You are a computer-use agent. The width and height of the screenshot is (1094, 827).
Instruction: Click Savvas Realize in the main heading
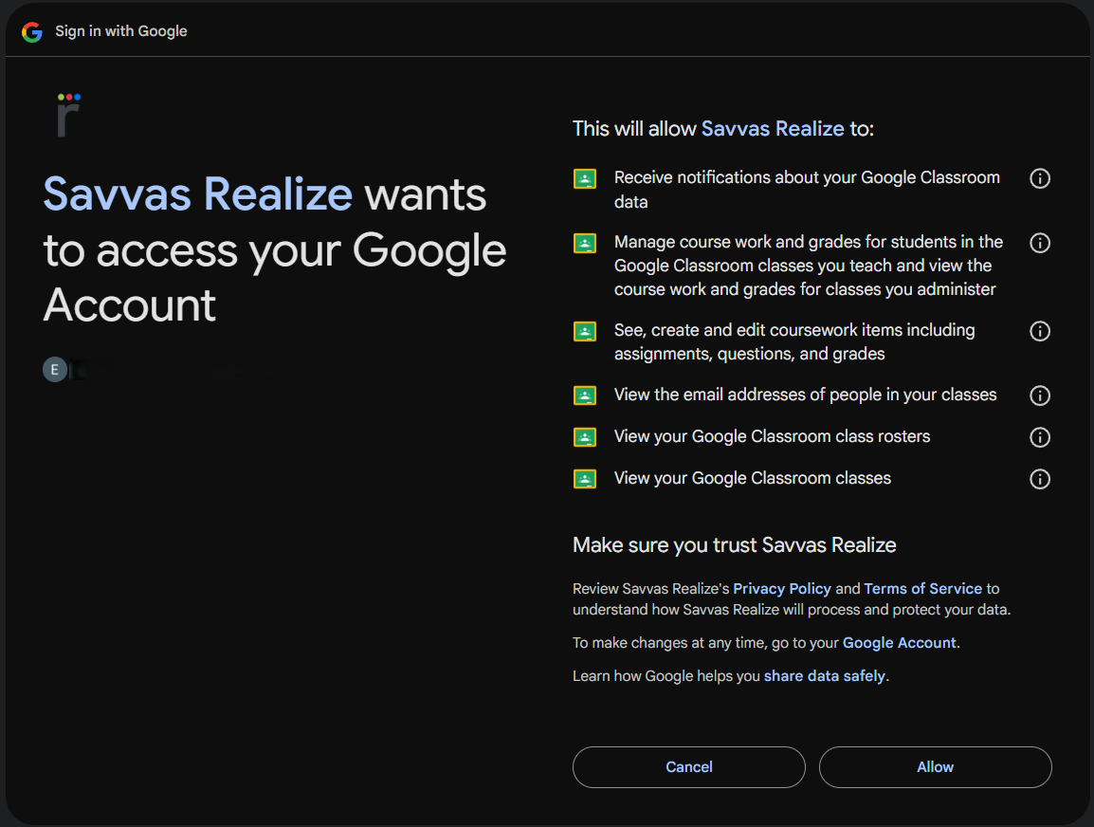[197, 194]
